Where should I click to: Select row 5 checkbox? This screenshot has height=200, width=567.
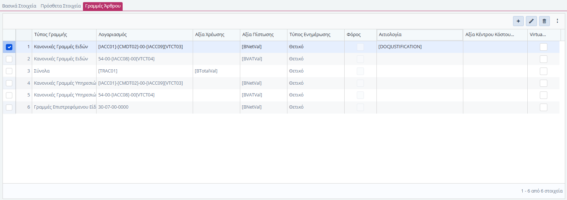pyautogui.click(x=9, y=95)
